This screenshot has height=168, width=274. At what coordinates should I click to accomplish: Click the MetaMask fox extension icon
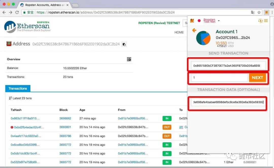266,12
